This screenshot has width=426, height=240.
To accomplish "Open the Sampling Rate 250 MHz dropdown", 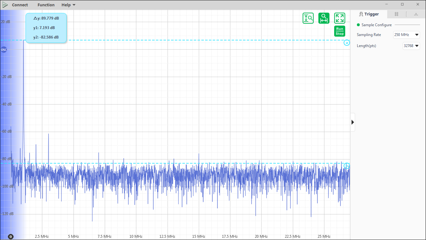I will pyautogui.click(x=406, y=35).
